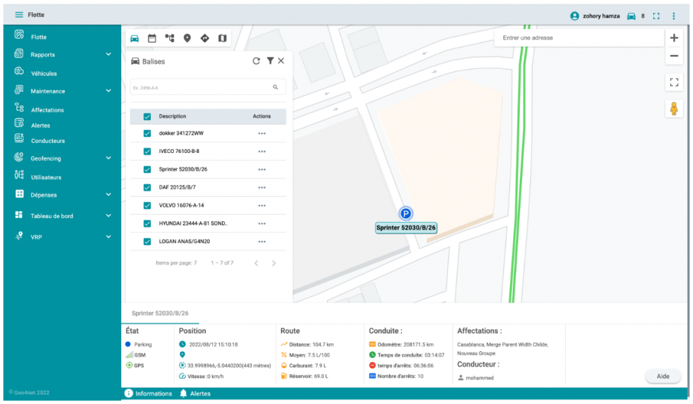The image size is (693, 404).
Task: Uncheck VOLVO 16076-A-14
Action: tap(147, 206)
